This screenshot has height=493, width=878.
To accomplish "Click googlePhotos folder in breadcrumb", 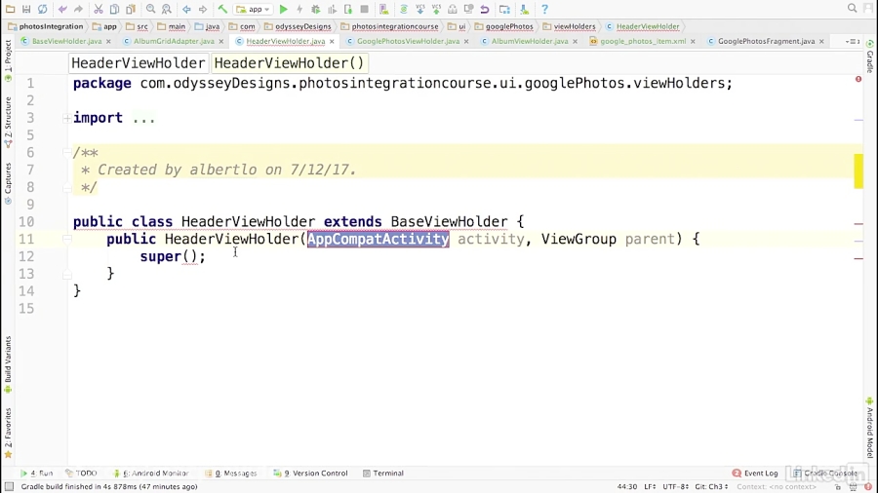I will 504,26.
